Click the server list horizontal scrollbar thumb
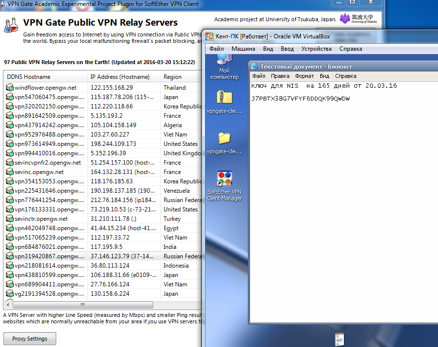The image size is (438, 347). pyautogui.click(x=83, y=305)
